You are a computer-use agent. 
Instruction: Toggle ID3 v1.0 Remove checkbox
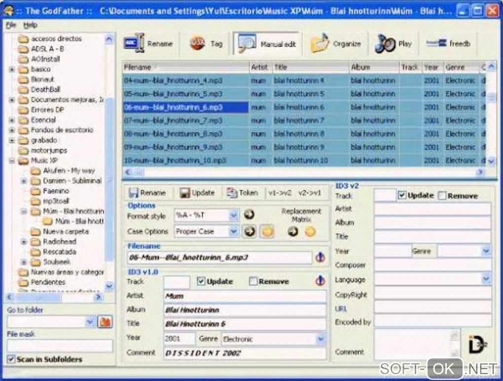pos(253,281)
